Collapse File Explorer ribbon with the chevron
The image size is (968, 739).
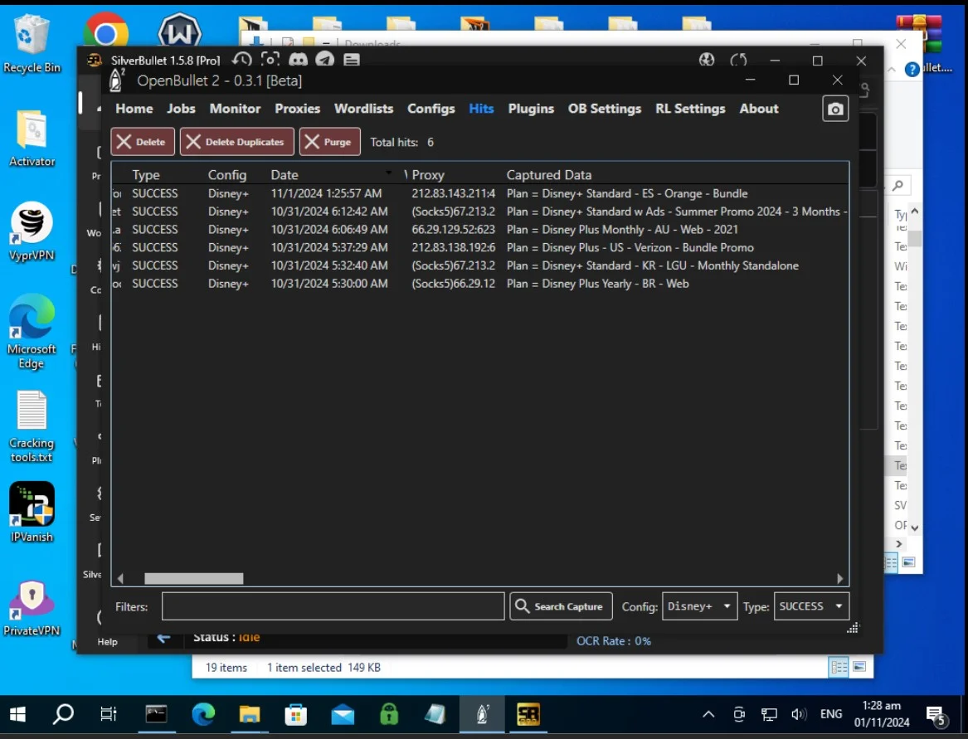pos(892,69)
